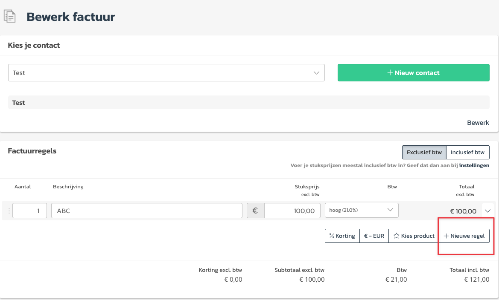Click the green Nieuw contact button

413,73
